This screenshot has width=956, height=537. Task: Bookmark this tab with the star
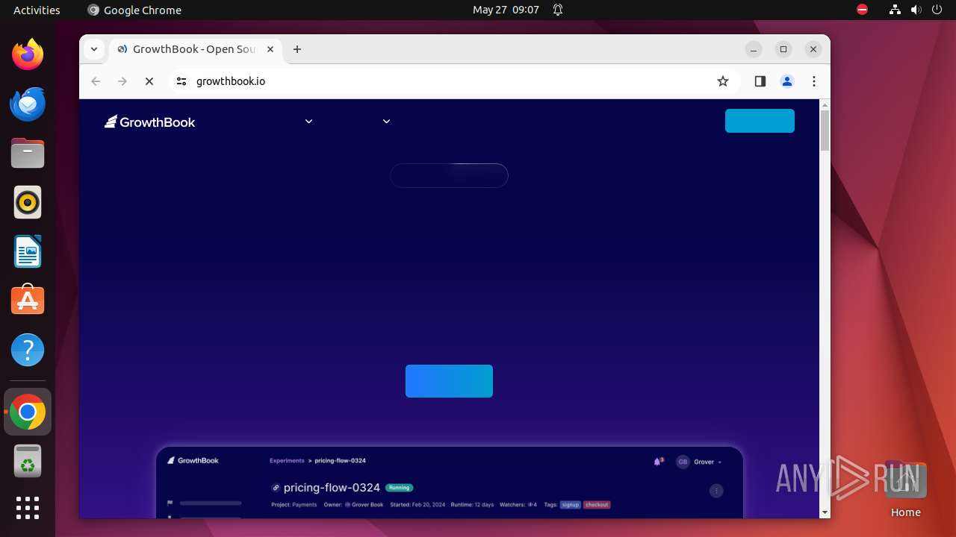click(722, 81)
